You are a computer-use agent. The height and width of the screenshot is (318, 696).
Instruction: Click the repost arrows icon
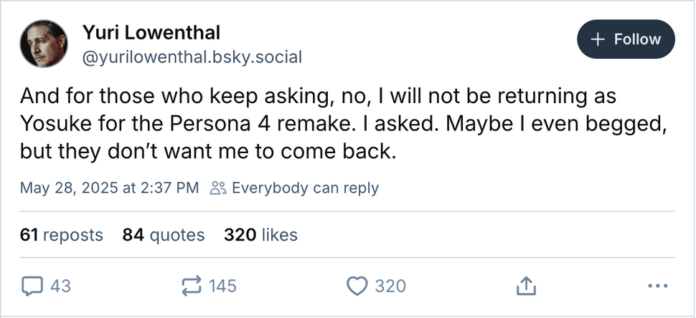[192, 286]
